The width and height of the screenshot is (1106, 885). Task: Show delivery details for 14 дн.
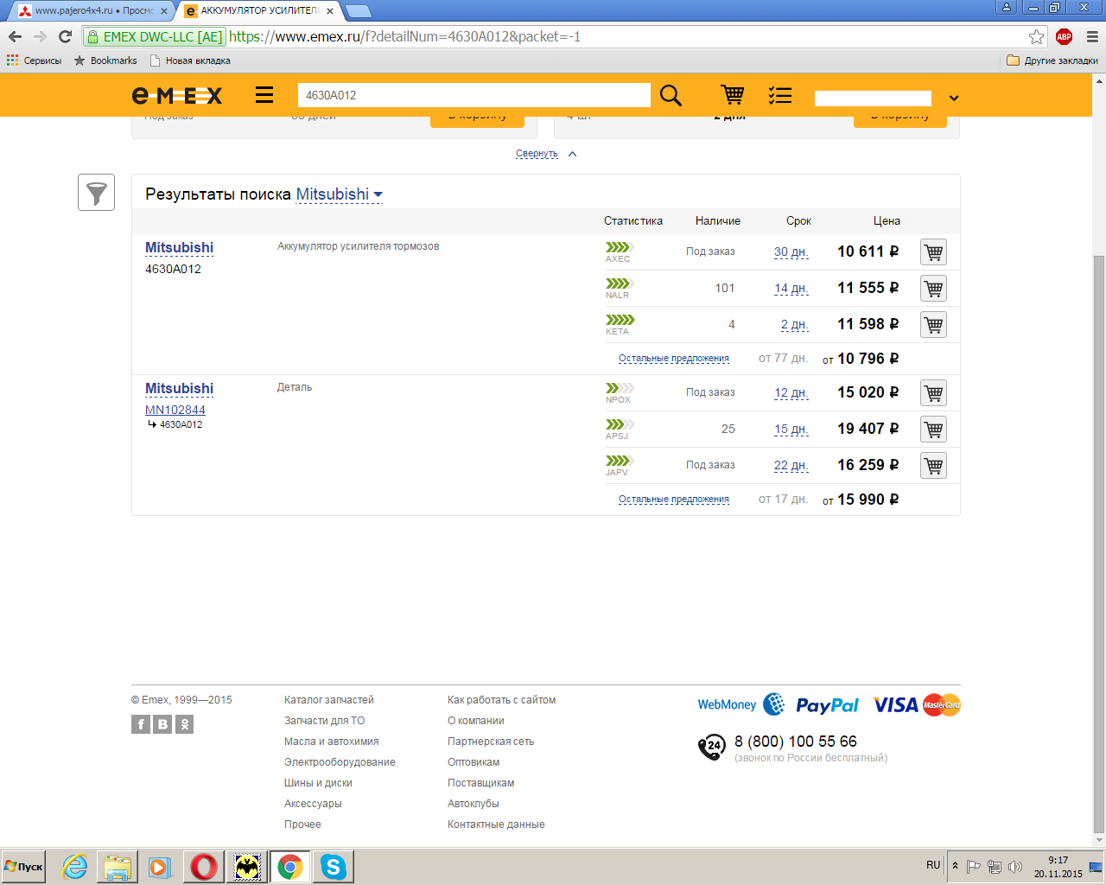point(791,289)
